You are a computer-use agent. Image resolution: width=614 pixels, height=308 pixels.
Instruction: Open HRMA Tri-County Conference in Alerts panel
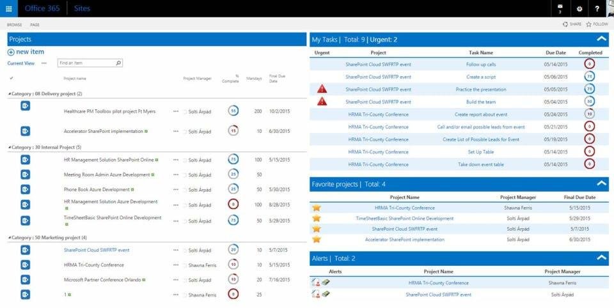click(x=438, y=282)
